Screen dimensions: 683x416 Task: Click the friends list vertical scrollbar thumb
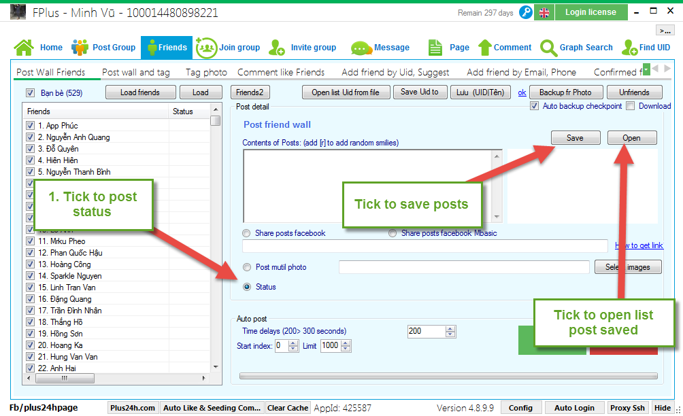coord(215,120)
